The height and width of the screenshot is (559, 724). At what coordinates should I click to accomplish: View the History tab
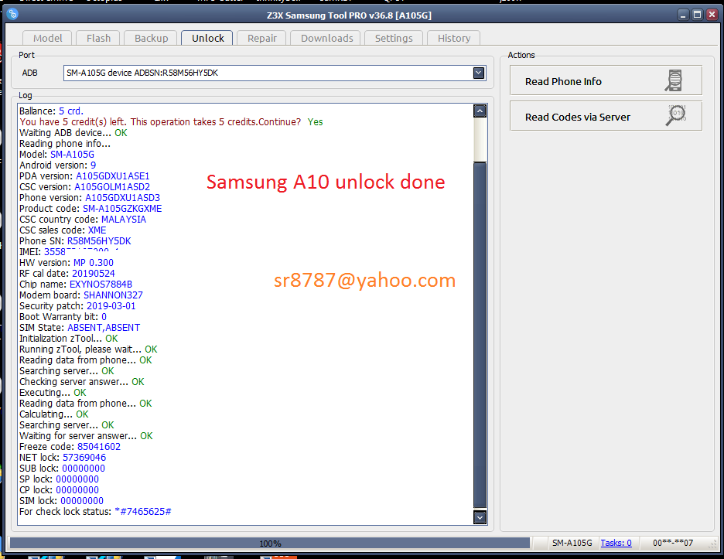coord(454,39)
